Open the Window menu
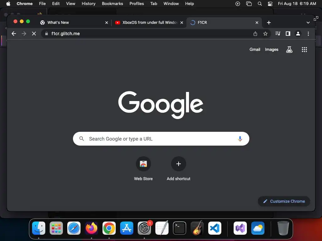The width and height of the screenshot is (322, 241). pos(171,4)
